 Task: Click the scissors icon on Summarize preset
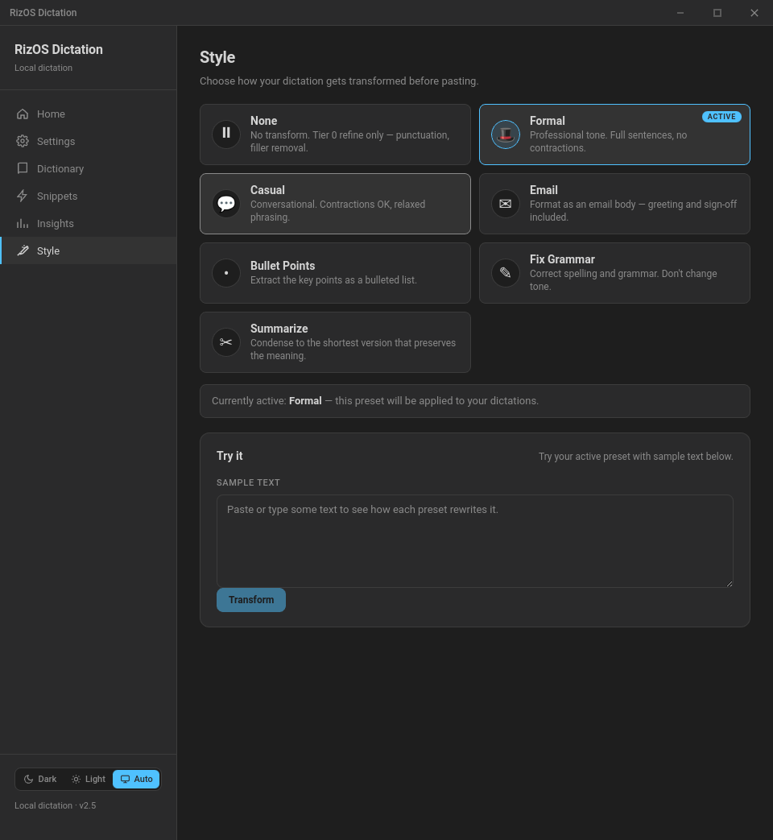tap(226, 341)
